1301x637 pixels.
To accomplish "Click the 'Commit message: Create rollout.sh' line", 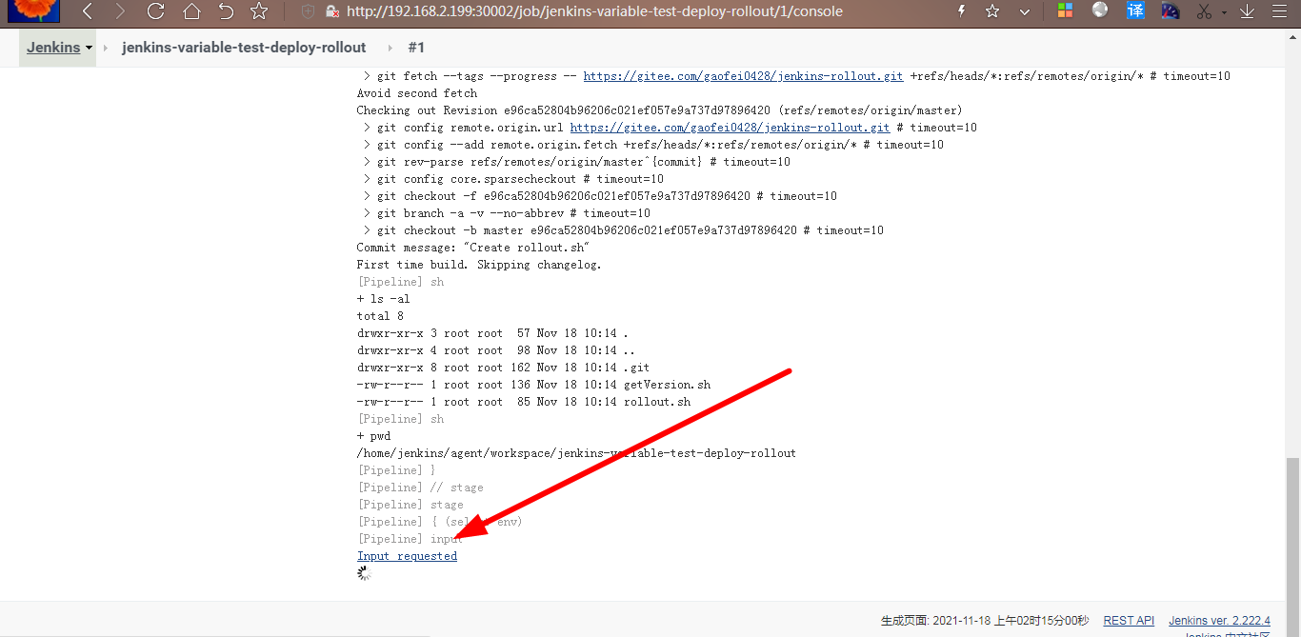I will 473,248.
